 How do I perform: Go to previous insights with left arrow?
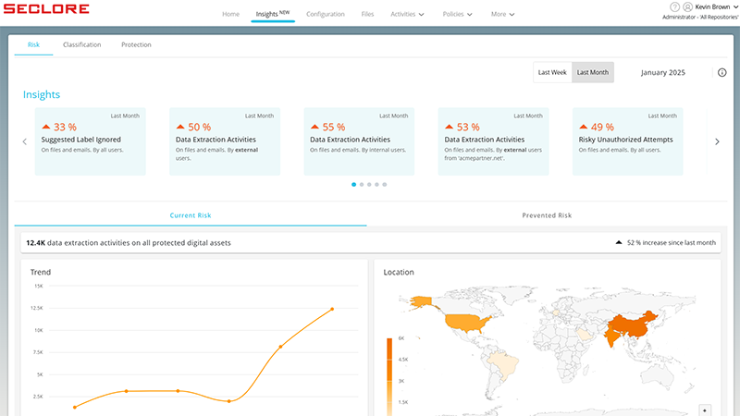tap(25, 141)
